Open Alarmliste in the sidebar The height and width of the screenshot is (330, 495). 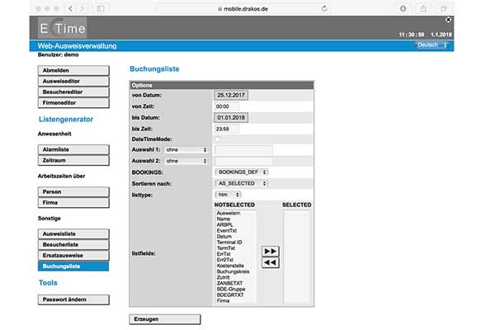click(73, 149)
